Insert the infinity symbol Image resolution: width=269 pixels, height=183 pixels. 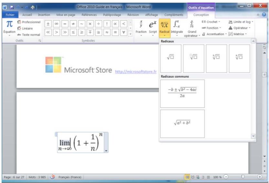[57, 24]
